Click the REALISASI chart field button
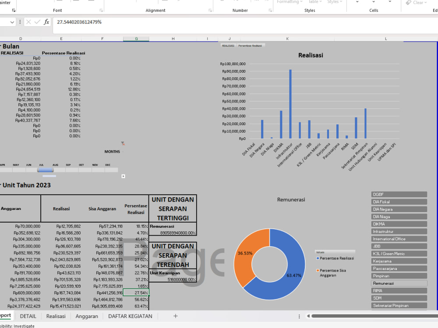The height and width of the screenshot is (328, 438). click(x=229, y=45)
